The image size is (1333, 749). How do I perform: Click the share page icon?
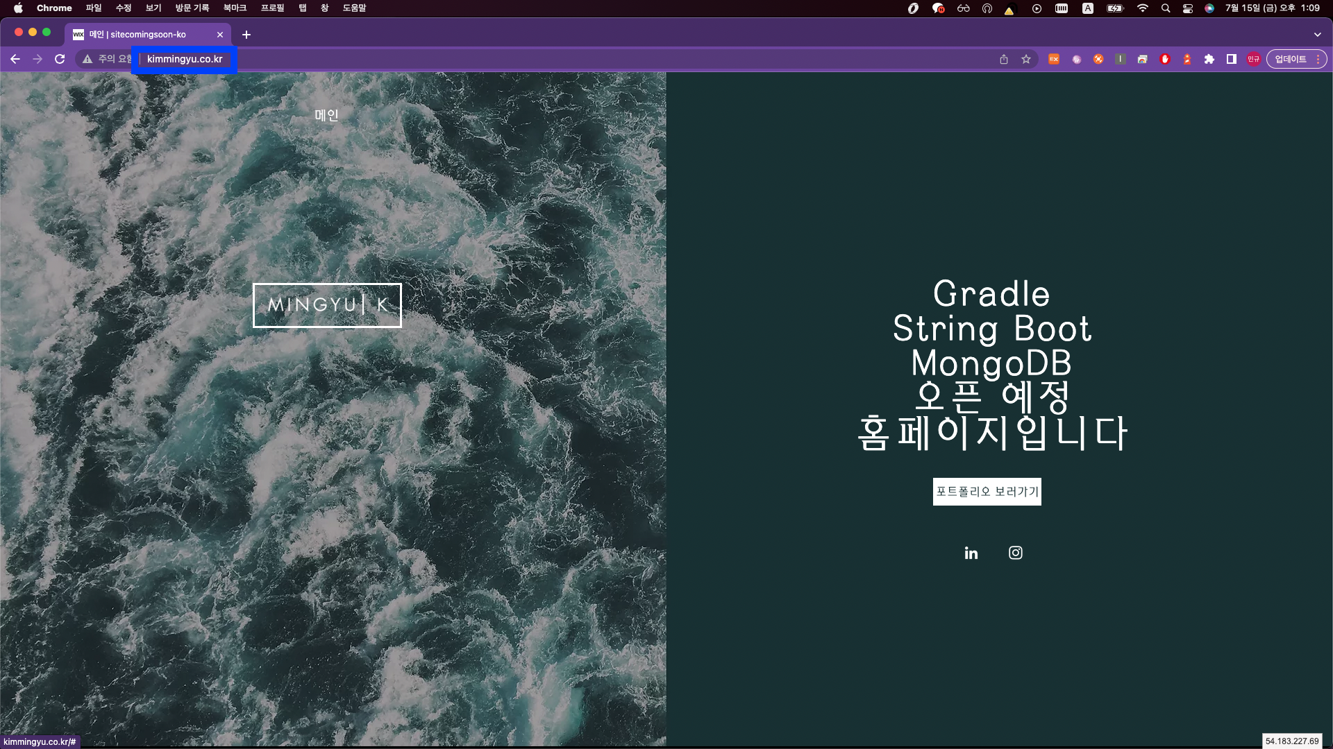[x=1003, y=60]
